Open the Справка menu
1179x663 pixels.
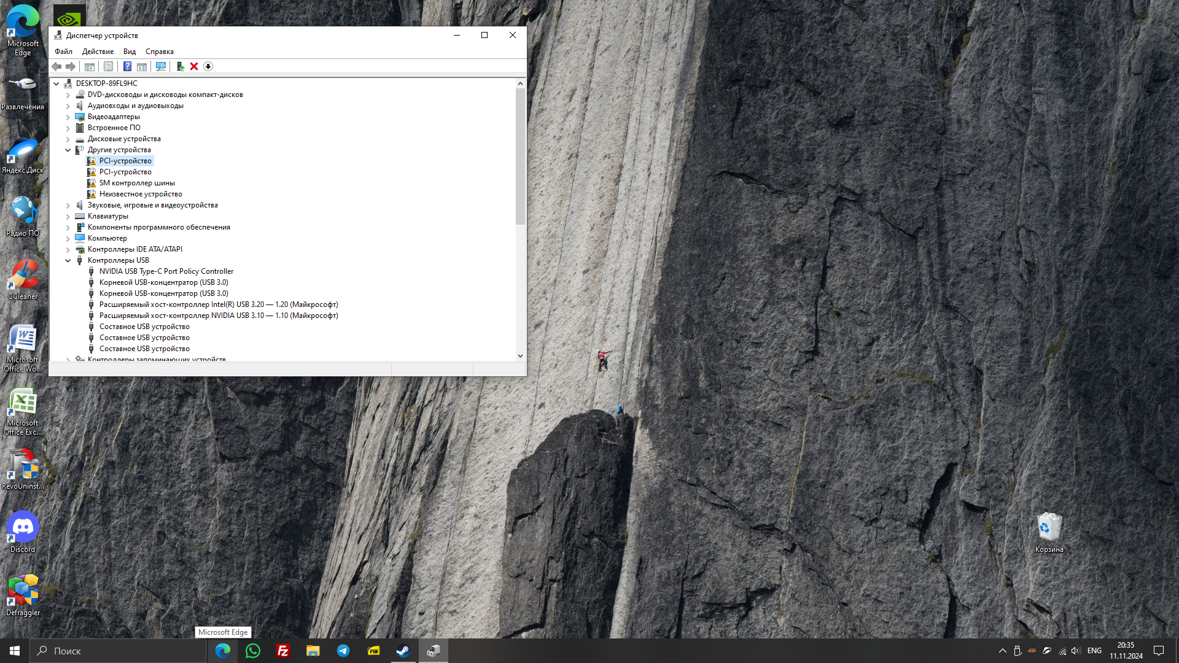point(159,52)
